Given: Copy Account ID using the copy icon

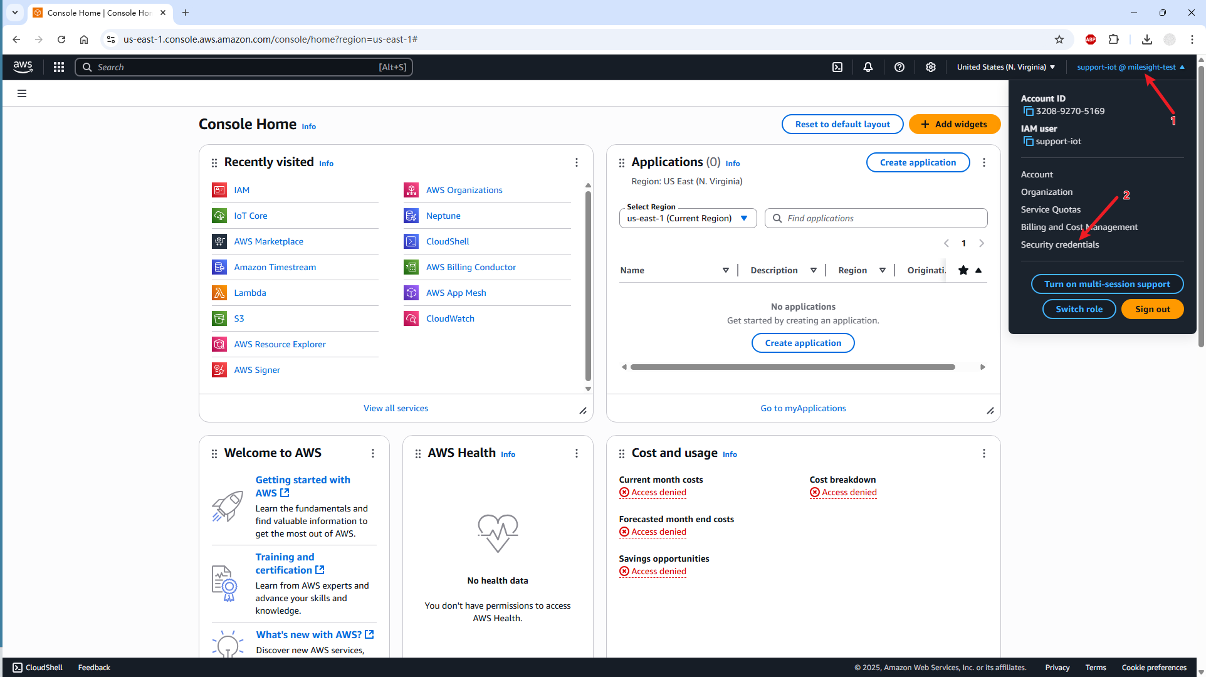Looking at the screenshot, I should tap(1028, 112).
